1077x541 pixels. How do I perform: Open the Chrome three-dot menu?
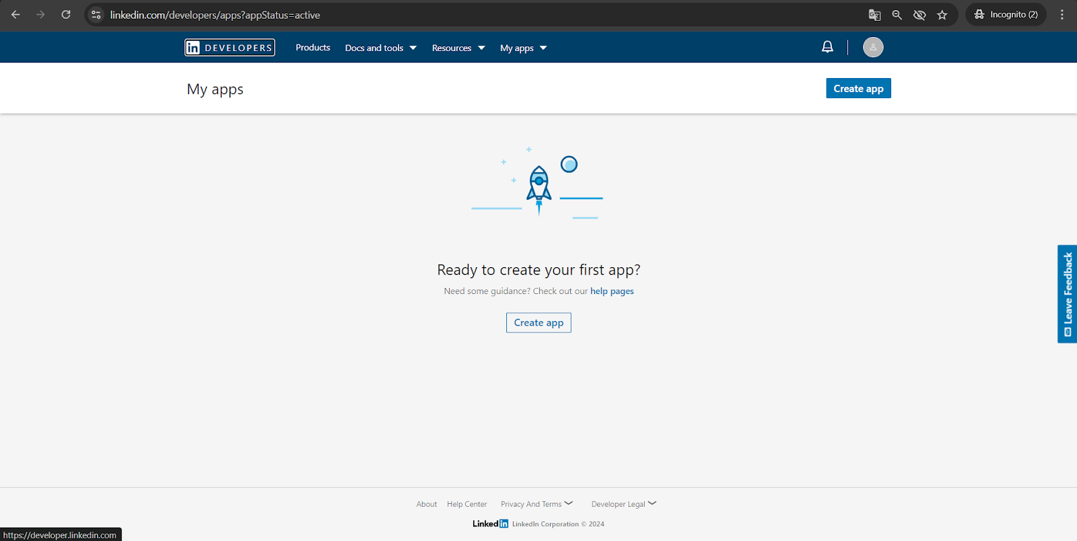point(1062,15)
